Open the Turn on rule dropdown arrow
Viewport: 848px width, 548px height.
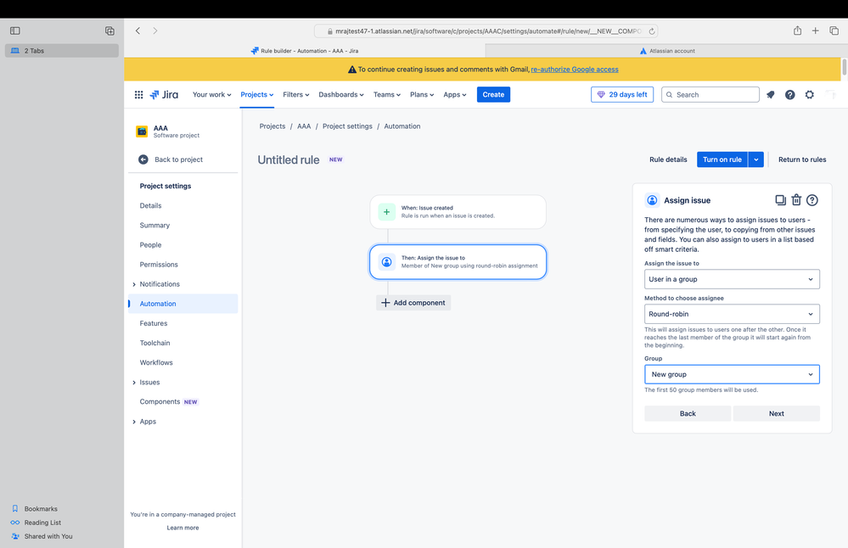[x=756, y=159]
